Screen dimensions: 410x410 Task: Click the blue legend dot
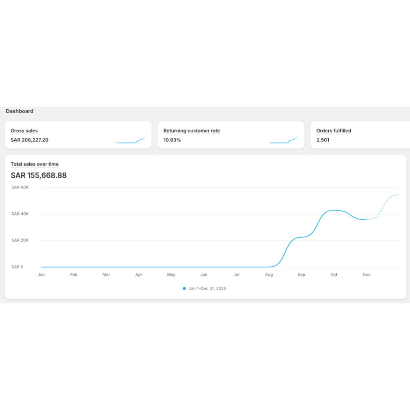pos(184,288)
